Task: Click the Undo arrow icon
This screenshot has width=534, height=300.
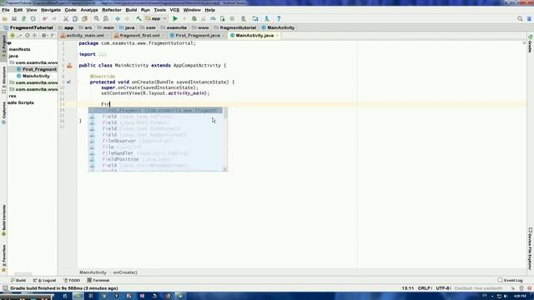Action: coord(44,18)
